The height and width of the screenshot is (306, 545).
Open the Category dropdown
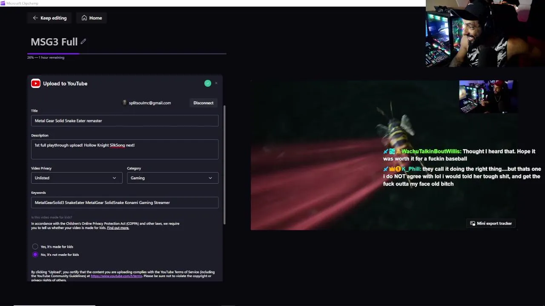tap(172, 178)
